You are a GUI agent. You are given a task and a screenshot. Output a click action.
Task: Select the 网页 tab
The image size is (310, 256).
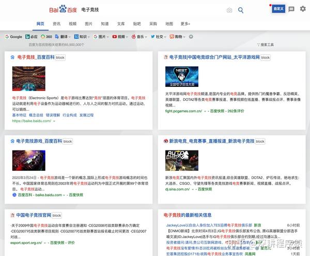point(40,24)
